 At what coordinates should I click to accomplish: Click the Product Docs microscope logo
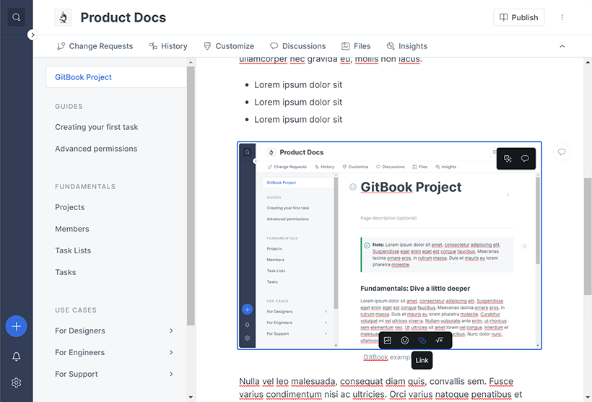tap(63, 17)
